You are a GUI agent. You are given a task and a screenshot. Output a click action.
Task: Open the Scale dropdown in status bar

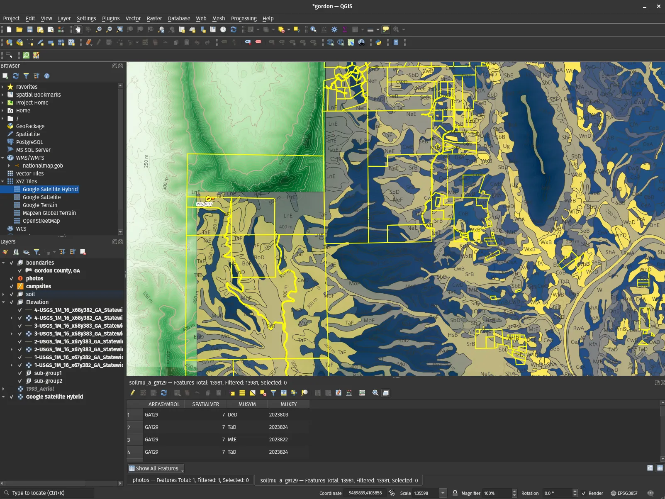(443, 493)
